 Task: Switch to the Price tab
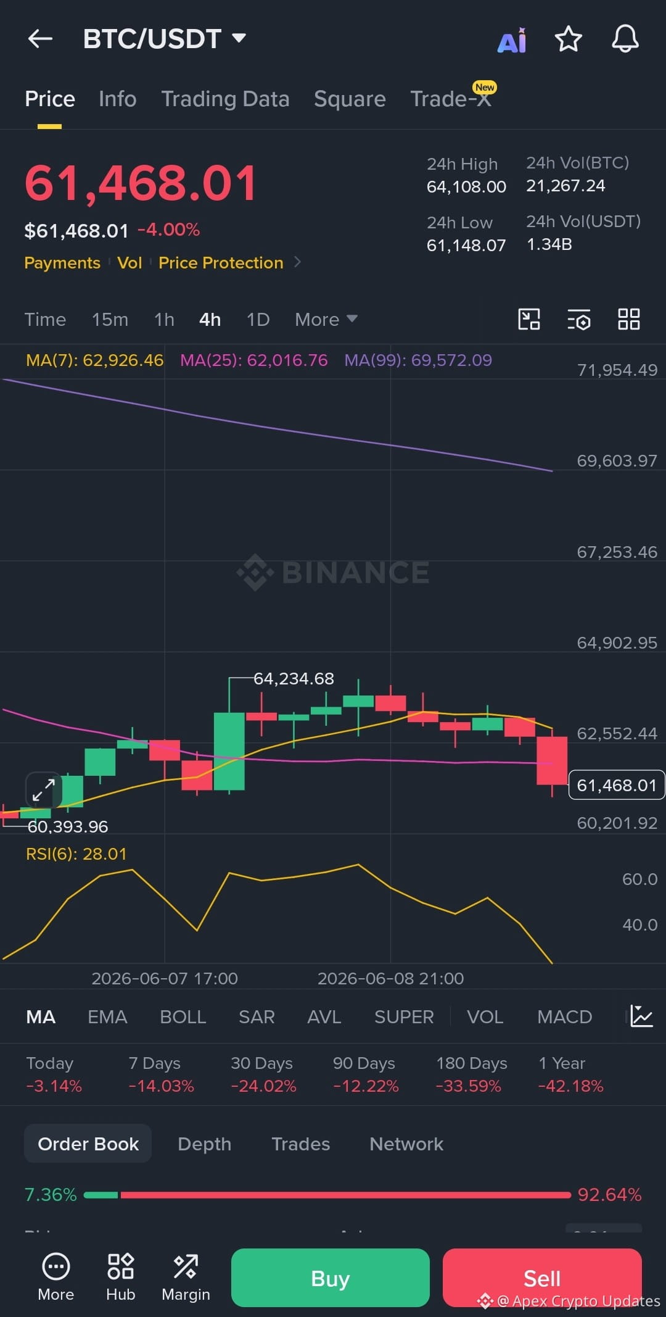tap(50, 99)
